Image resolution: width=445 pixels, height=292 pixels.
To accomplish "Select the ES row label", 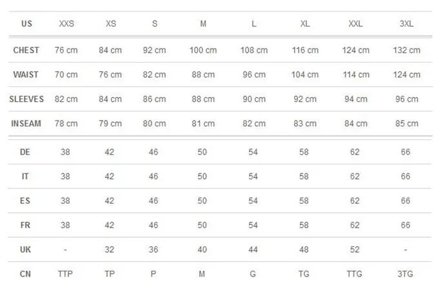I will [x=25, y=200].
